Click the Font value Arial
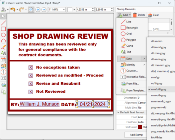The height and width of the screenshot is (140, 175). click(x=140, y=117)
